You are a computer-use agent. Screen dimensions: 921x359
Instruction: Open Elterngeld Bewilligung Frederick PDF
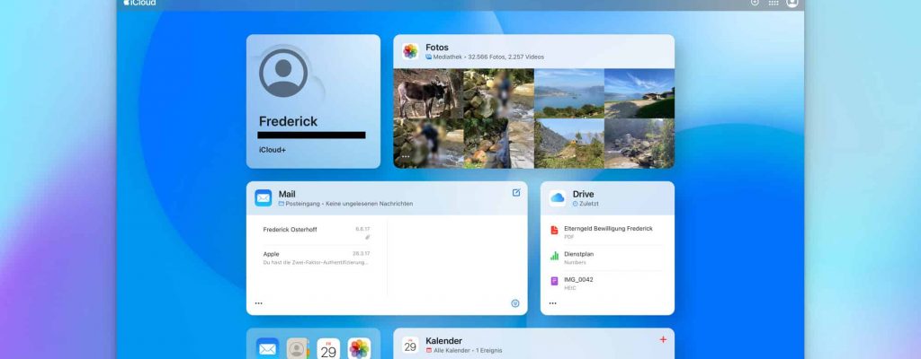tap(607, 232)
